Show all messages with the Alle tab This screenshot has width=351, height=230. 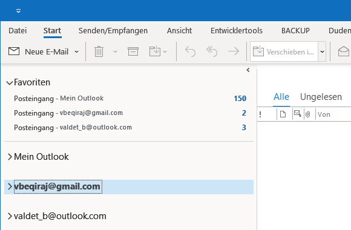point(281,97)
